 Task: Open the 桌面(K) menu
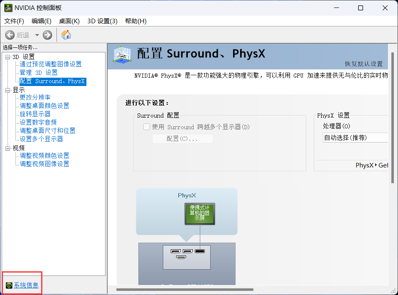(69, 21)
